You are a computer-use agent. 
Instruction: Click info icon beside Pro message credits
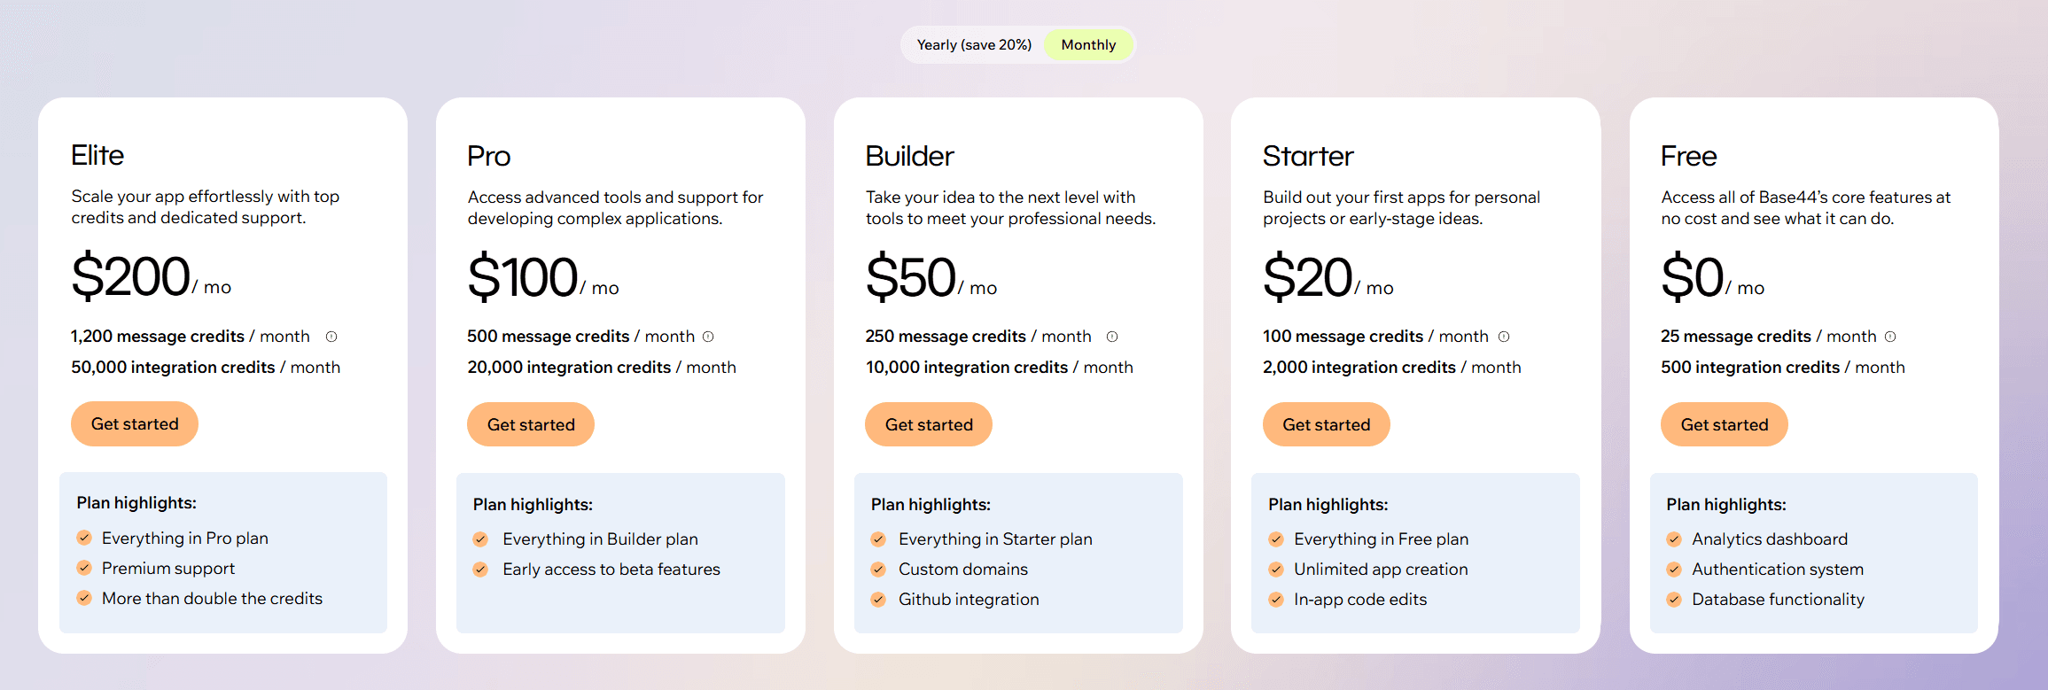(708, 337)
